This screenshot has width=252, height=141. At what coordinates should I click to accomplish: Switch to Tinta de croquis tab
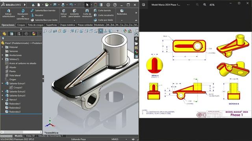click(35, 25)
